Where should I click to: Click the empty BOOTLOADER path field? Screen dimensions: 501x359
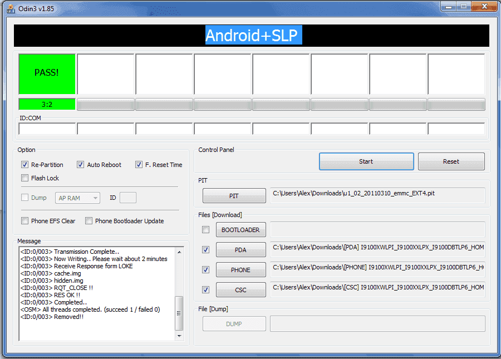(x=377, y=230)
